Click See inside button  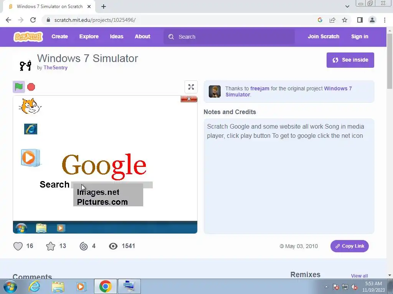click(350, 60)
